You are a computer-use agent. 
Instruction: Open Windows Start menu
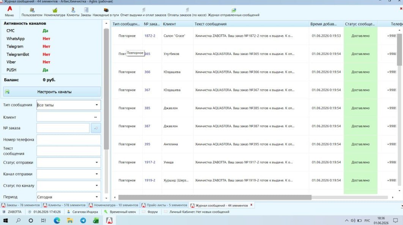pyautogui.click(x=5, y=220)
